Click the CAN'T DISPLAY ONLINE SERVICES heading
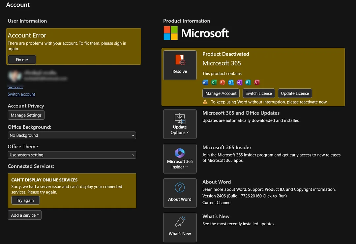The width and height of the screenshot is (356, 244). click(x=44, y=180)
